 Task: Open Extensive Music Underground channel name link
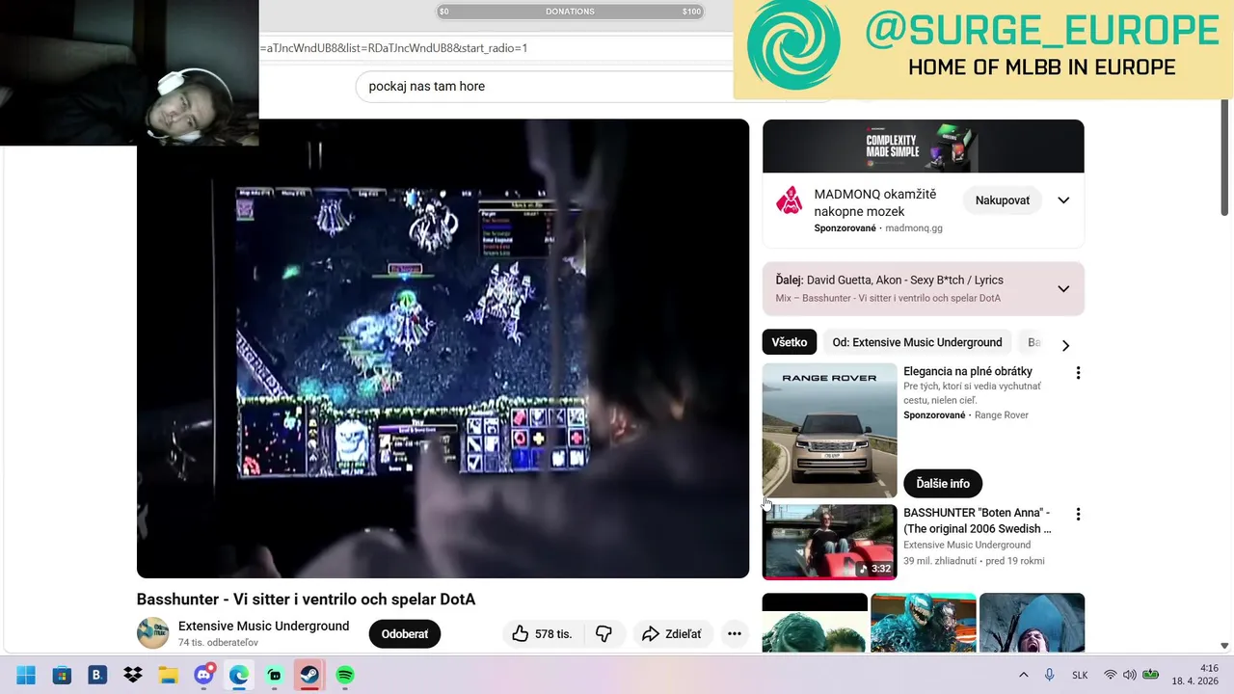click(x=263, y=627)
